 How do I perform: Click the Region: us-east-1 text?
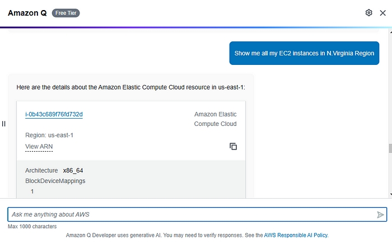[x=49, y=135]
